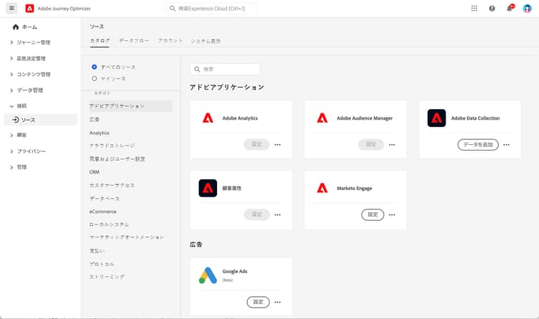The width and height of the screenshot is (539, 319).
Task: Expand データ管理 section
Action: pyautogui.click(x=11, y=90)
